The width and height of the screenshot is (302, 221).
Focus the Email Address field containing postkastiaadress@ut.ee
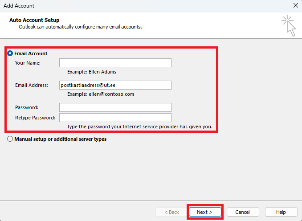115,85
